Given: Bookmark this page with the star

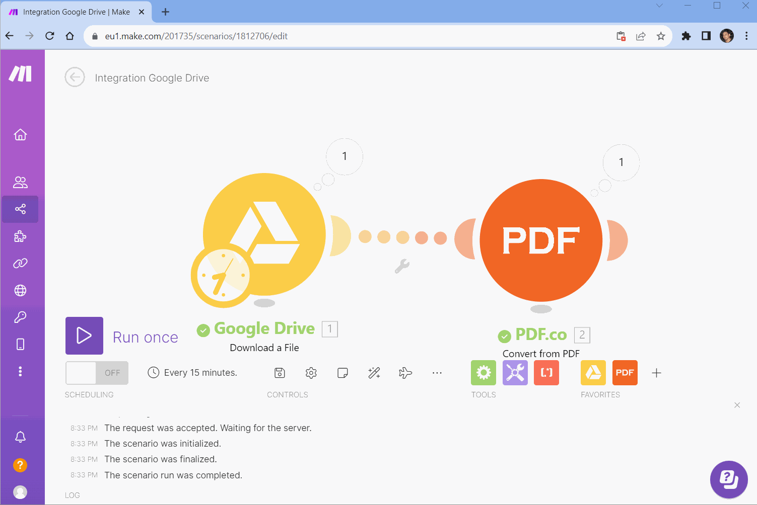Looking at the screenshot, I should coord(661,36).
